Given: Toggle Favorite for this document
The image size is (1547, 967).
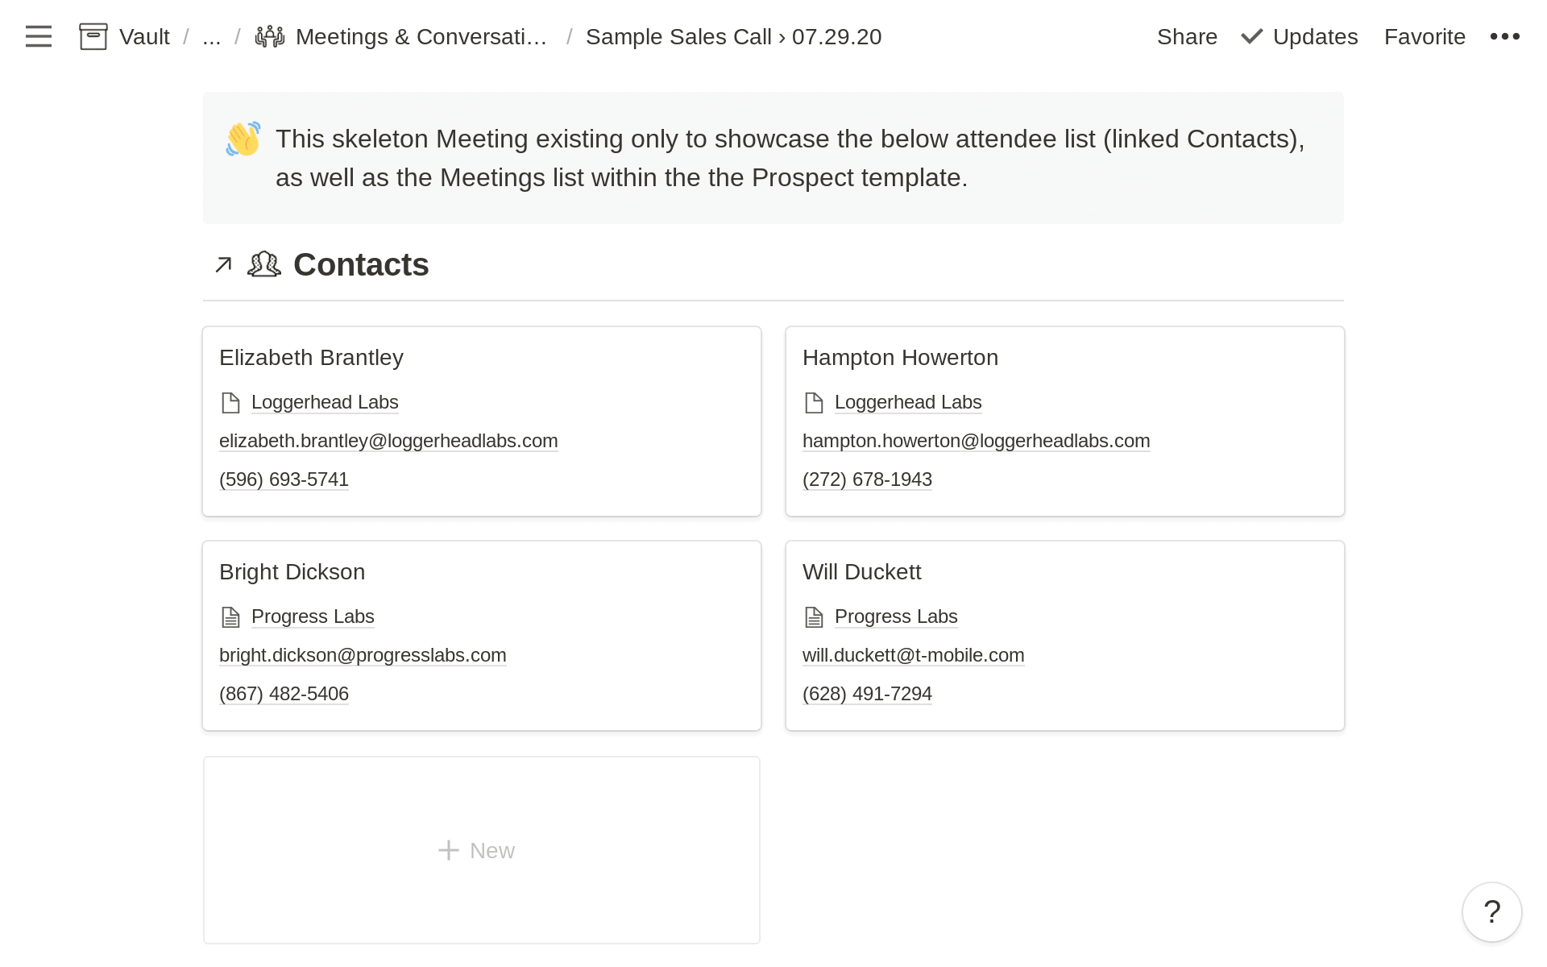Looking at the screenshot, I should [1425, 36].
